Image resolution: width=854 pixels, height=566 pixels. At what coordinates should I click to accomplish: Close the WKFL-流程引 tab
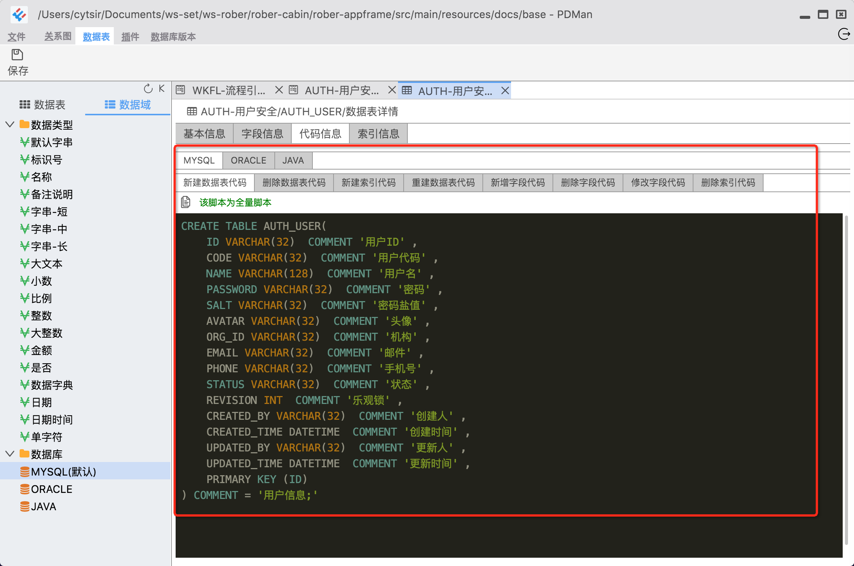pyautogui.click(x=279, y=90)
